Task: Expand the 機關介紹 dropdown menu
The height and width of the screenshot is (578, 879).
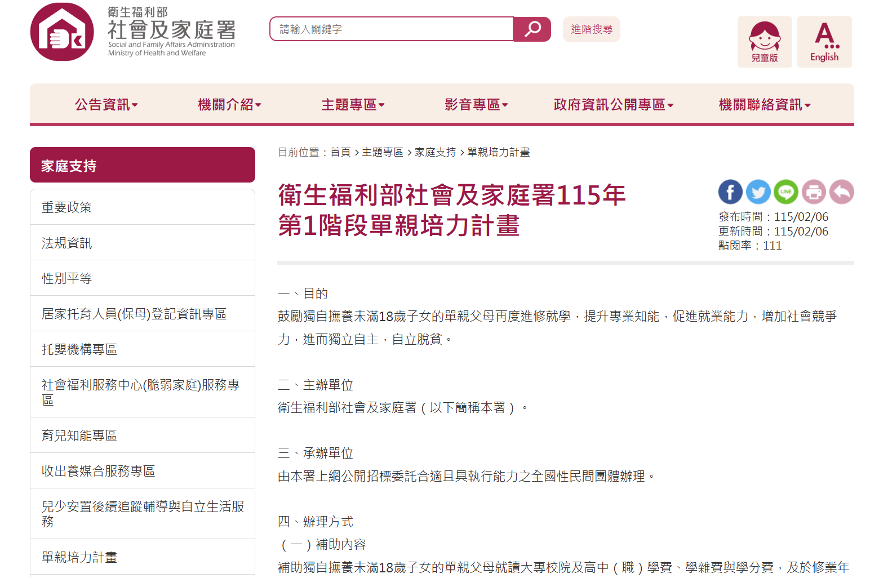Action: click(229, 105)
